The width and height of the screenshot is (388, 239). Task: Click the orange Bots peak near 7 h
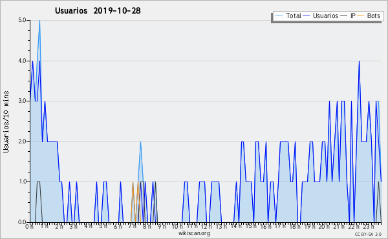(133, 182)
